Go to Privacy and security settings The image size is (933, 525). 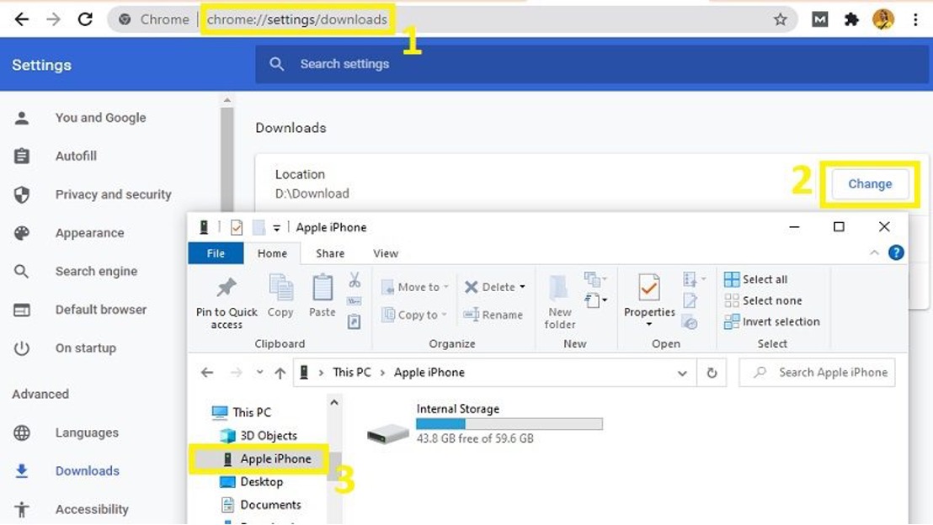[113, 194]
